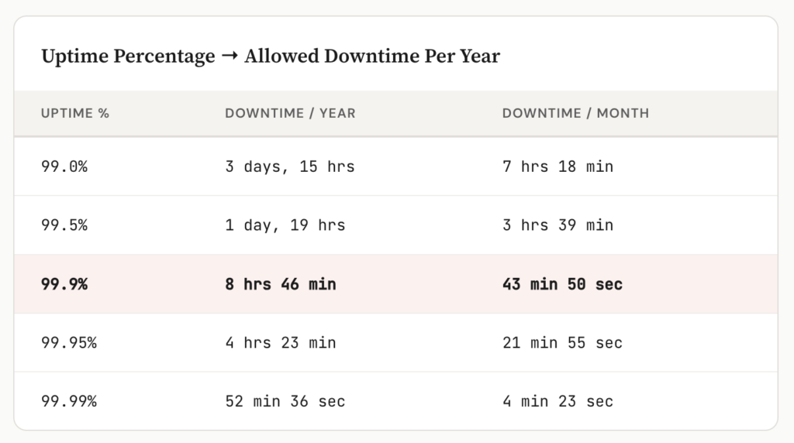Select the 99.95% uptime cell
This screenshot has width=794, height=443.
(69, 343)
